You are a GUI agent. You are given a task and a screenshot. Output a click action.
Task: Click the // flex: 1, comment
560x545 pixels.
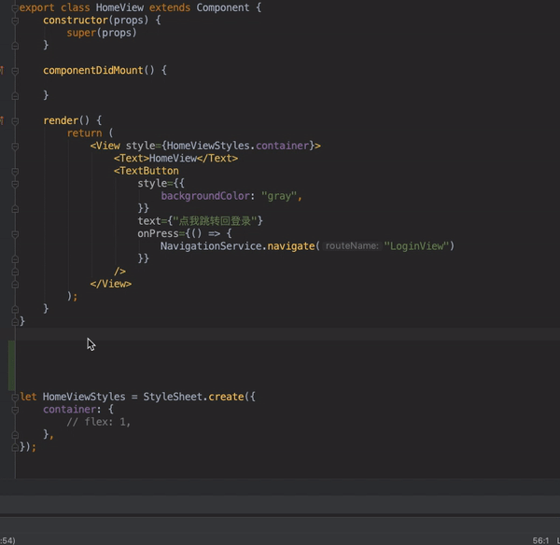pyautogui.click(x=99, y=422)
